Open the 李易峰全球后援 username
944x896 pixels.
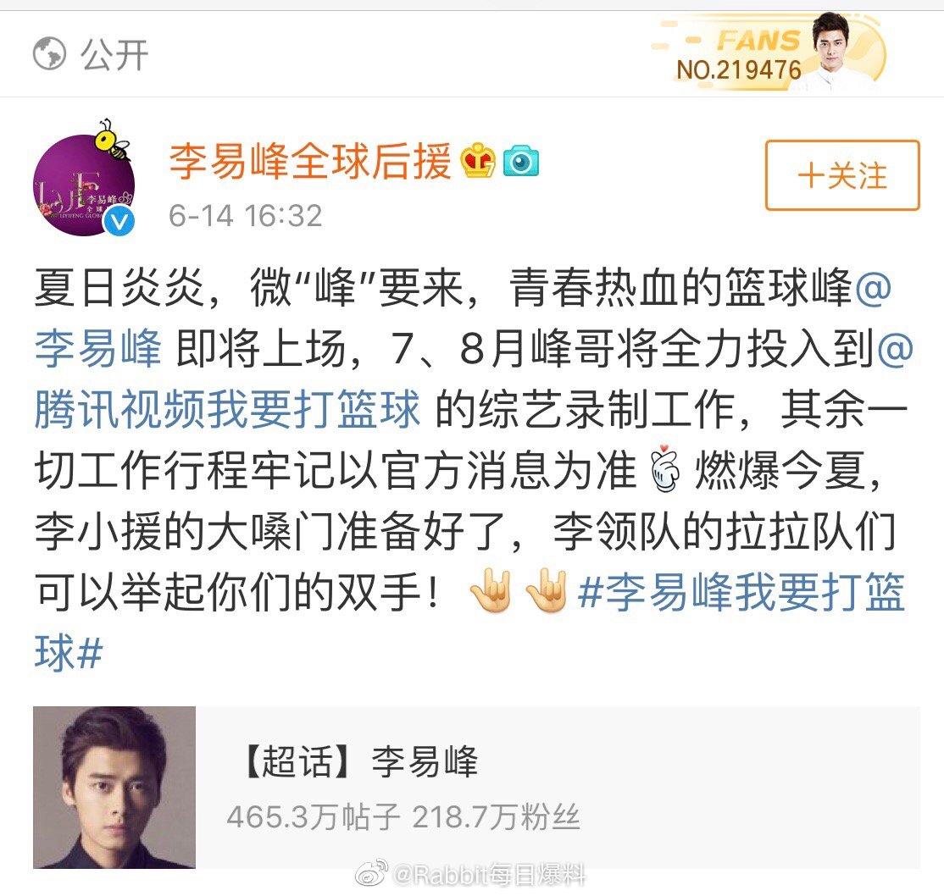point(311,162)
